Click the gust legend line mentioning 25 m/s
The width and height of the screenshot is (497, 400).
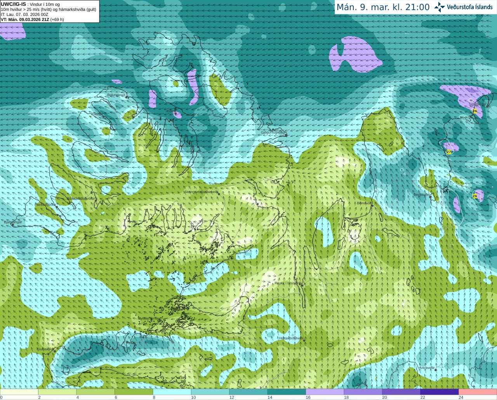click(x=49, y=9)
